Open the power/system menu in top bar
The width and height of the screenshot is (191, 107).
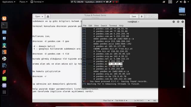(185, 2)
